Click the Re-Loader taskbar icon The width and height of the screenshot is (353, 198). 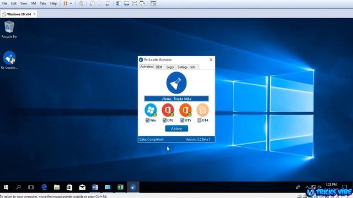click(x=133, y=187)
